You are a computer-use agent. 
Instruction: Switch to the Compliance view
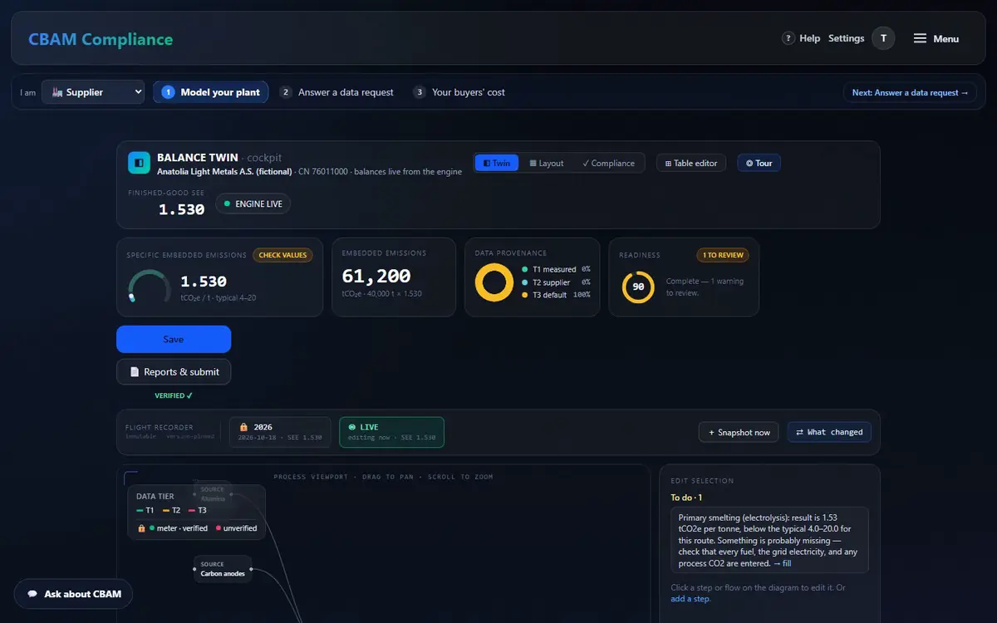click(x=608, y=163)
